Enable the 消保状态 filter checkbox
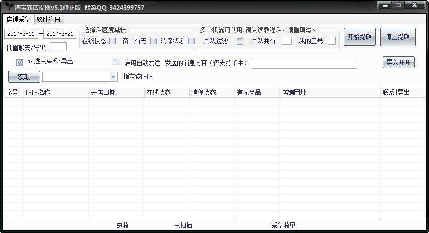This screenshot has height=233, width=429. tap(192, 41)
